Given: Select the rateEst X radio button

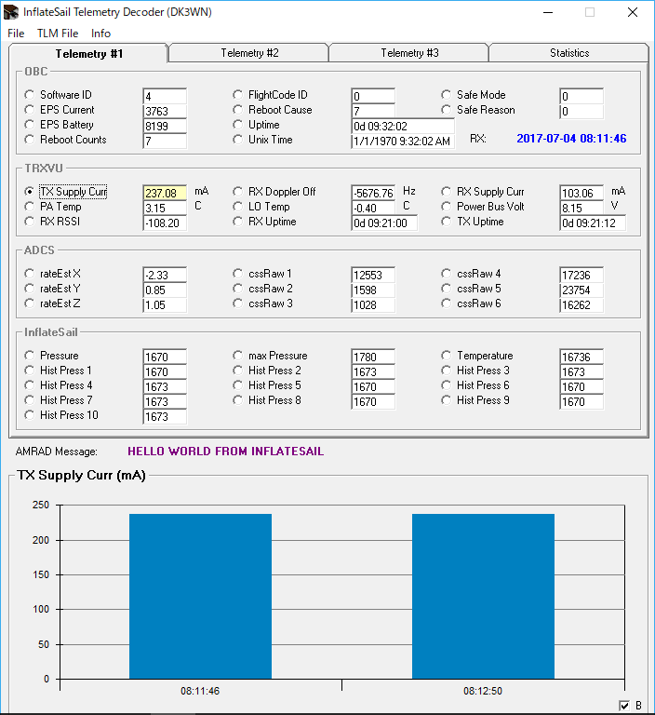Looking at the screenshot, I should pyautogui.click(x=30, y=274).
